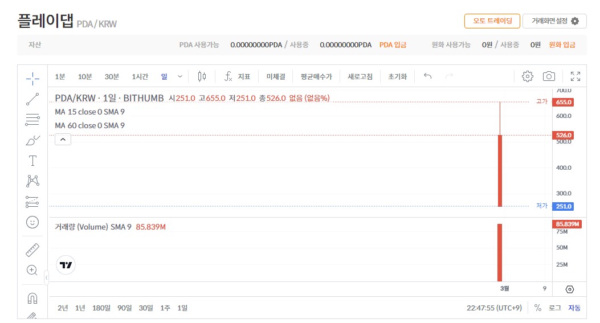Select the ruler measure tool

pos(32,250)
